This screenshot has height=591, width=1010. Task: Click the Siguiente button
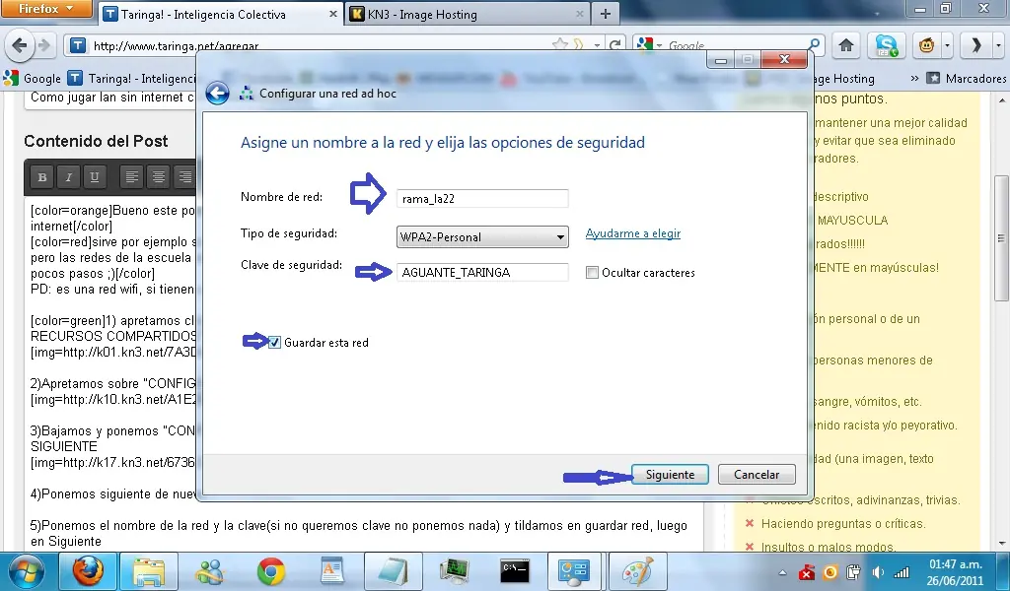(670, 475)
